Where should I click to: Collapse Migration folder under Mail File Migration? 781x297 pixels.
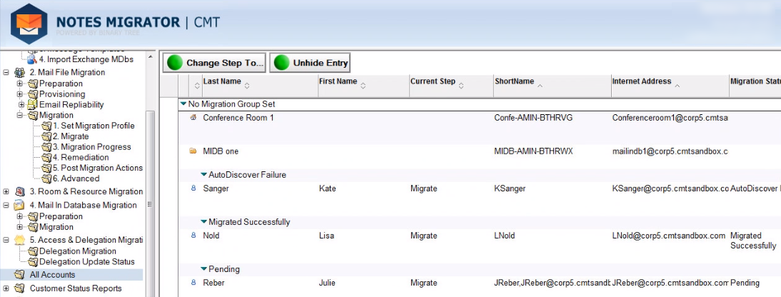pos(20,115)
